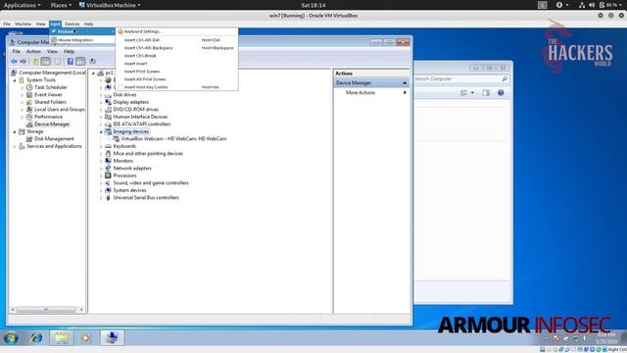Collapse the Imaging devices node
Viewport: 627px width, 353px height.
click(x=101, y=131)
